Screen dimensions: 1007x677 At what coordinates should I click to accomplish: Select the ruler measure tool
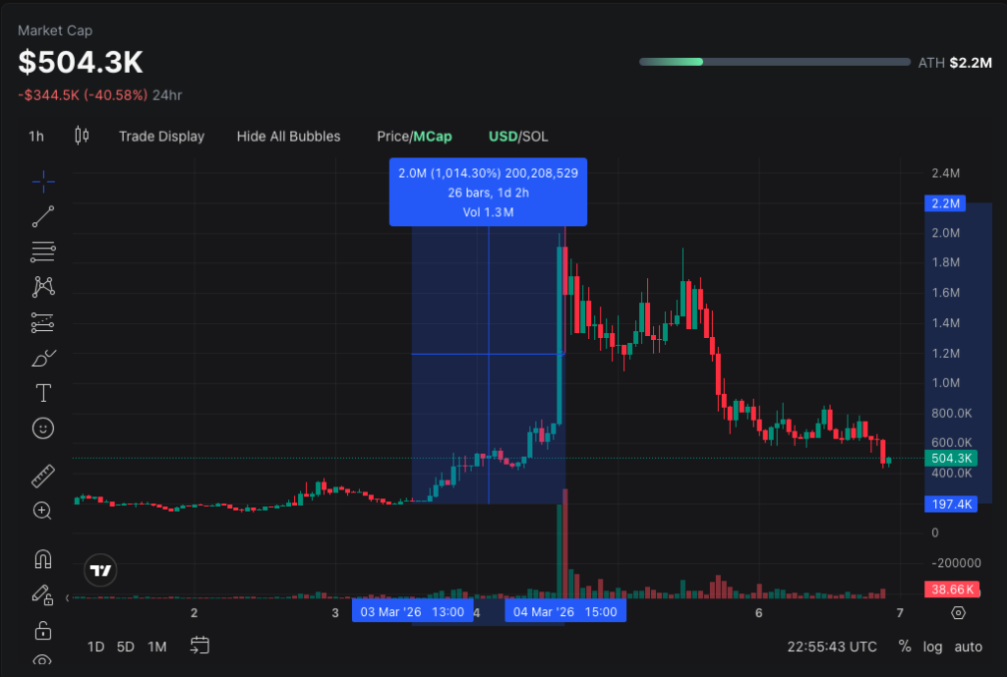tap(43, 476)
